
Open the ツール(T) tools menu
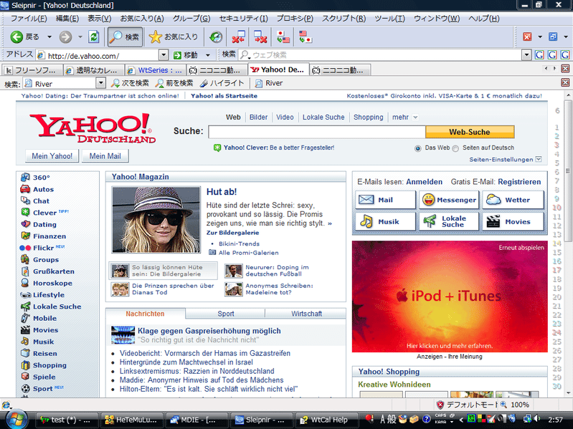(389, 19)
